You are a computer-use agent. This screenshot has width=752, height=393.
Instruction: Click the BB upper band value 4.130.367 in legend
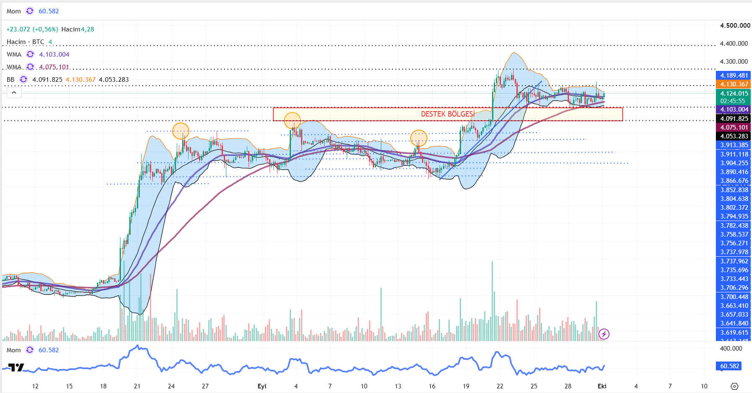(x=81, y=79)
